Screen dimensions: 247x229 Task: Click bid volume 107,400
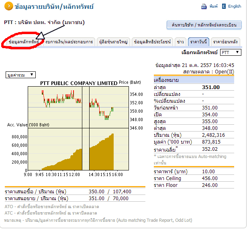tap(122, 192)
